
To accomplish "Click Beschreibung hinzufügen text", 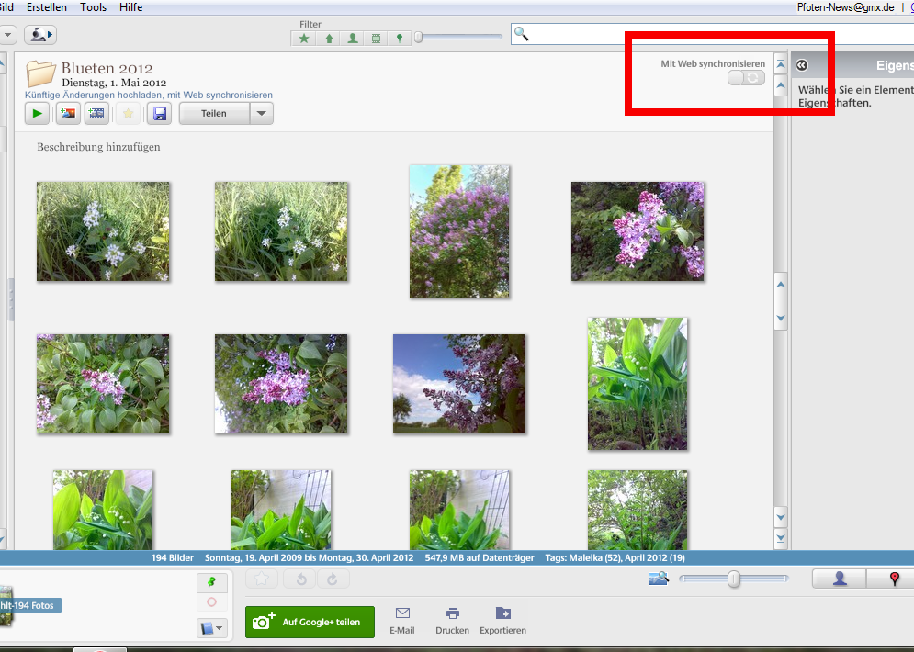I will pyautogui.click(x=98, y=147).
